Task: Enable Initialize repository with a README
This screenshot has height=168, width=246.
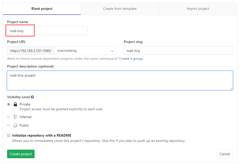Action: coord(9,135)
